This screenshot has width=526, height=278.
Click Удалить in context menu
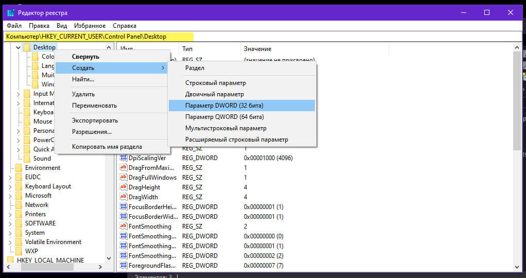(x=112, y=94)
